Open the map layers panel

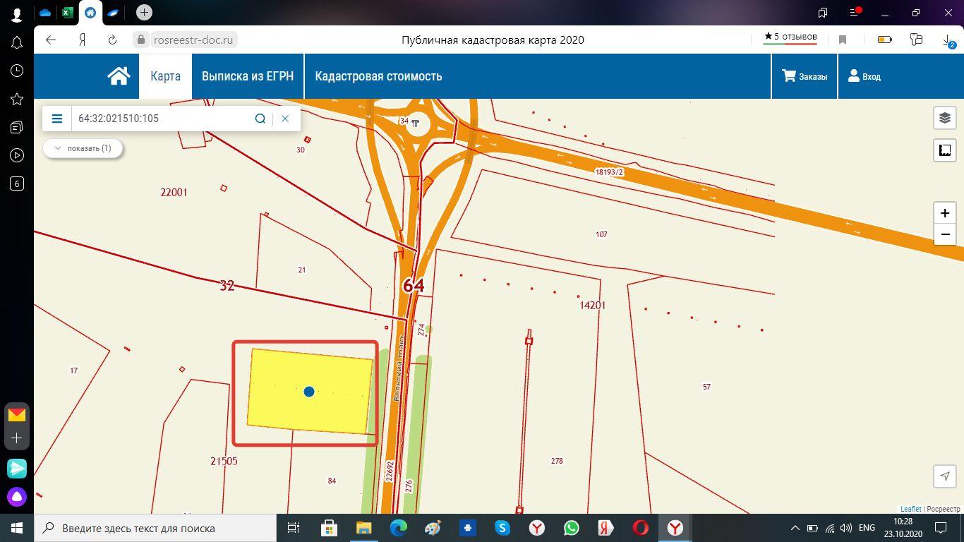pyautogui.click(x=944, y=118)
